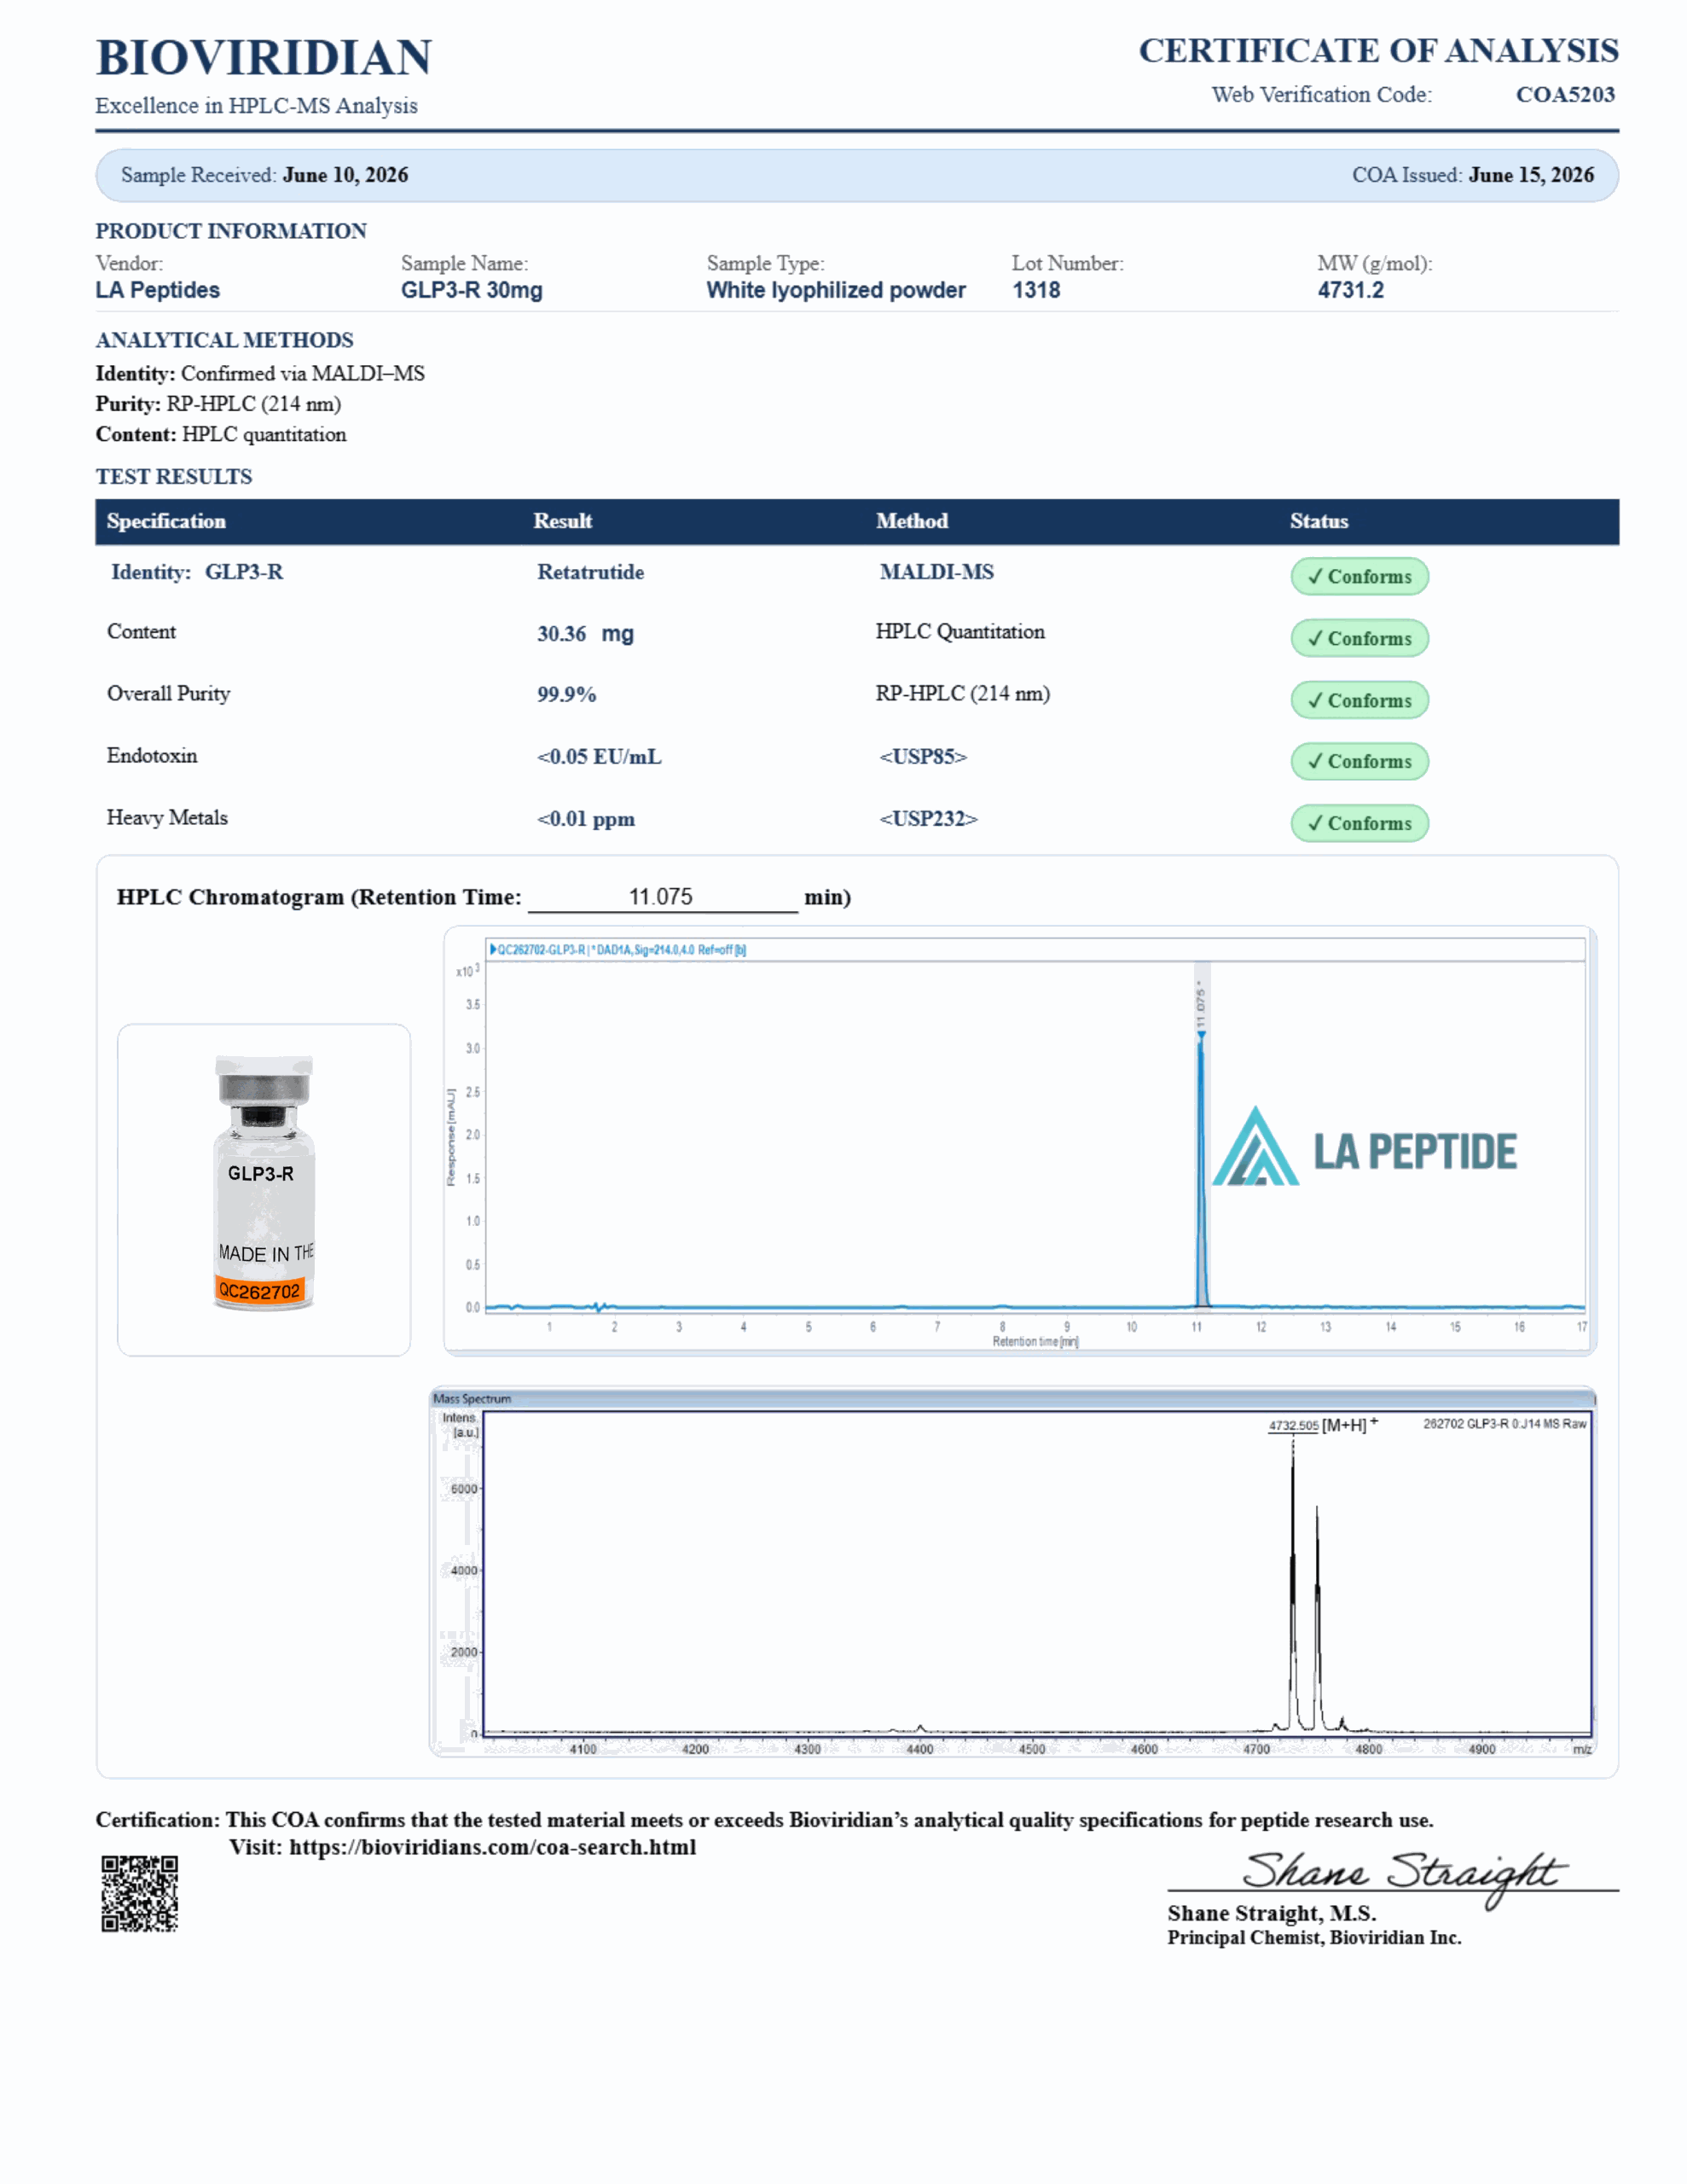Click the sample received date 'June 10, 2026'

click(x=345, y=175)
